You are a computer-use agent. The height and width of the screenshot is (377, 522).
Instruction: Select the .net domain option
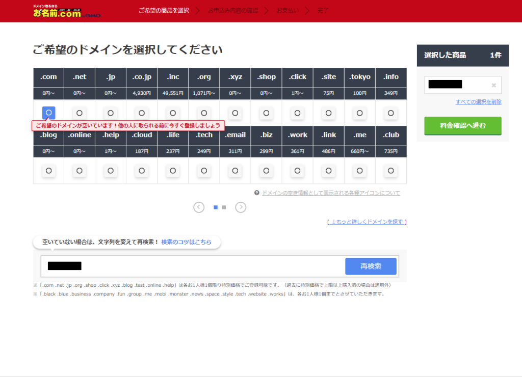[80, 113]
